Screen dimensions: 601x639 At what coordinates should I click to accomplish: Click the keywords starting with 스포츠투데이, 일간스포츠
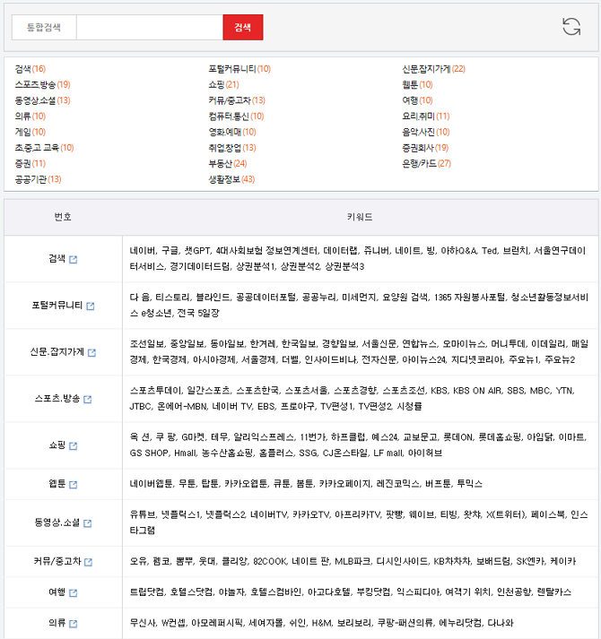(x=353, y=399)
